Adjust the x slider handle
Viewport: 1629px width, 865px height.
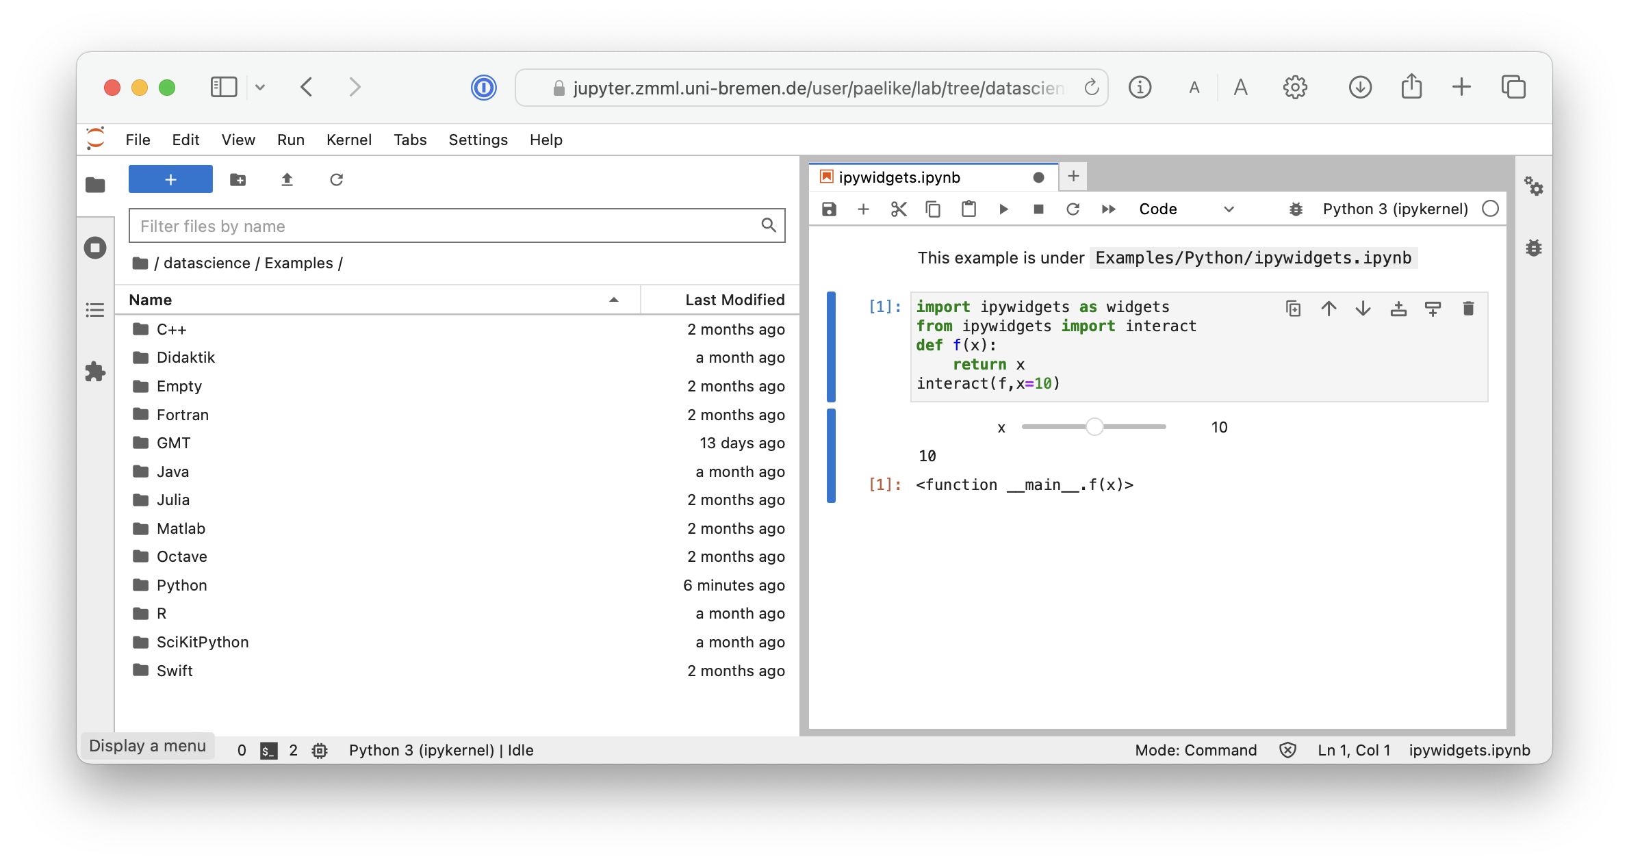(x=1094, y=426)
